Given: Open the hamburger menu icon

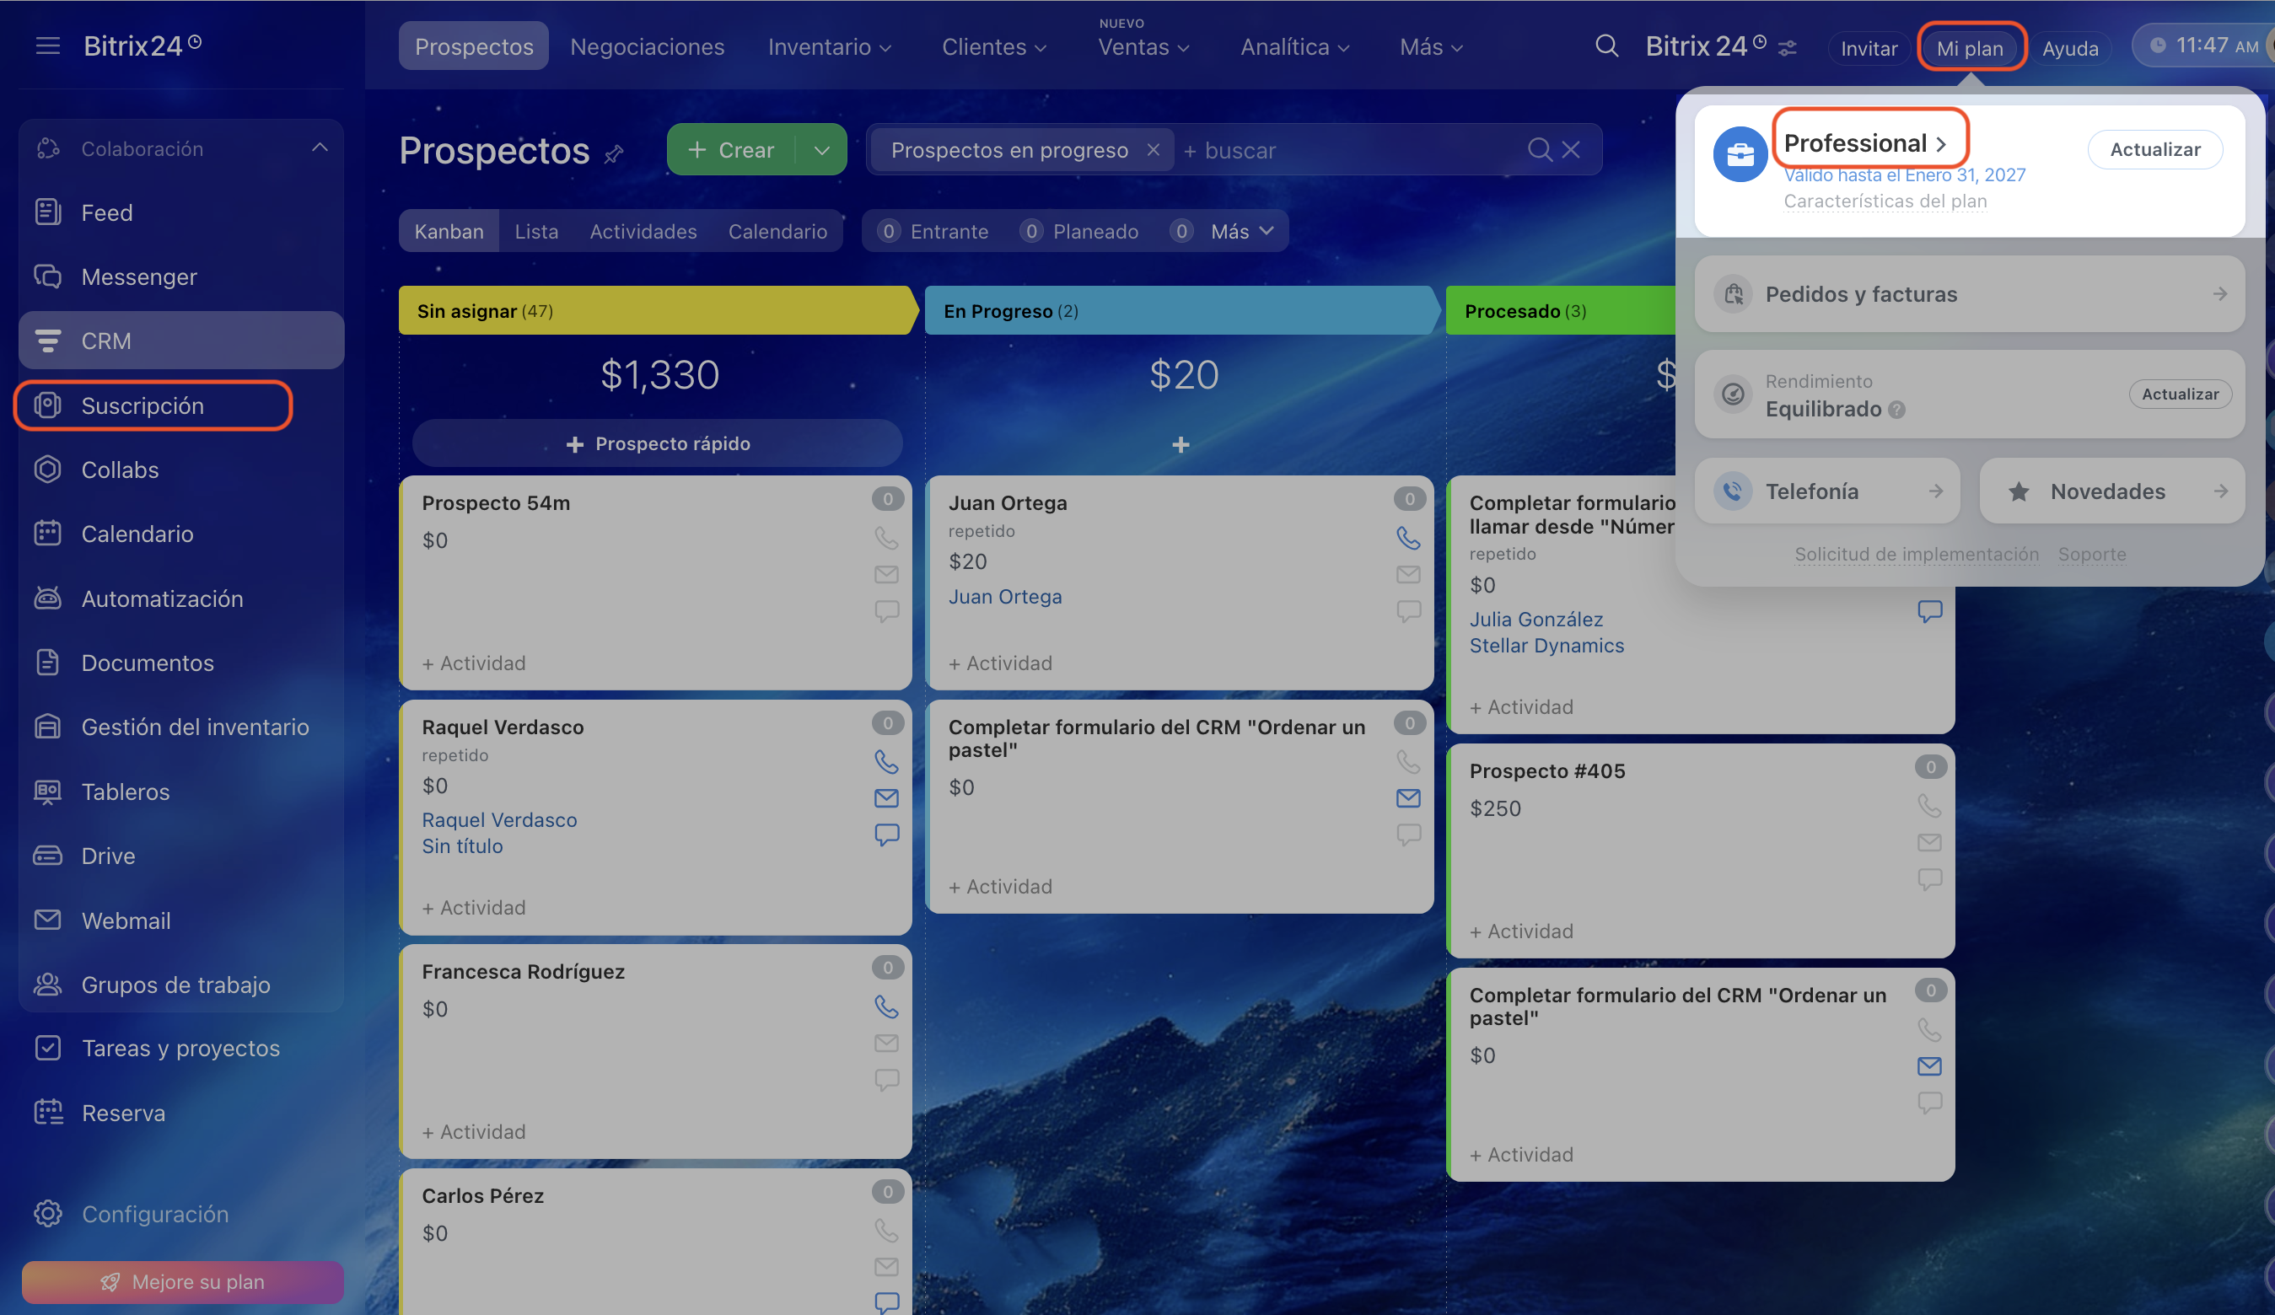Looking at the screenshot, I should (x=47, y=46).
